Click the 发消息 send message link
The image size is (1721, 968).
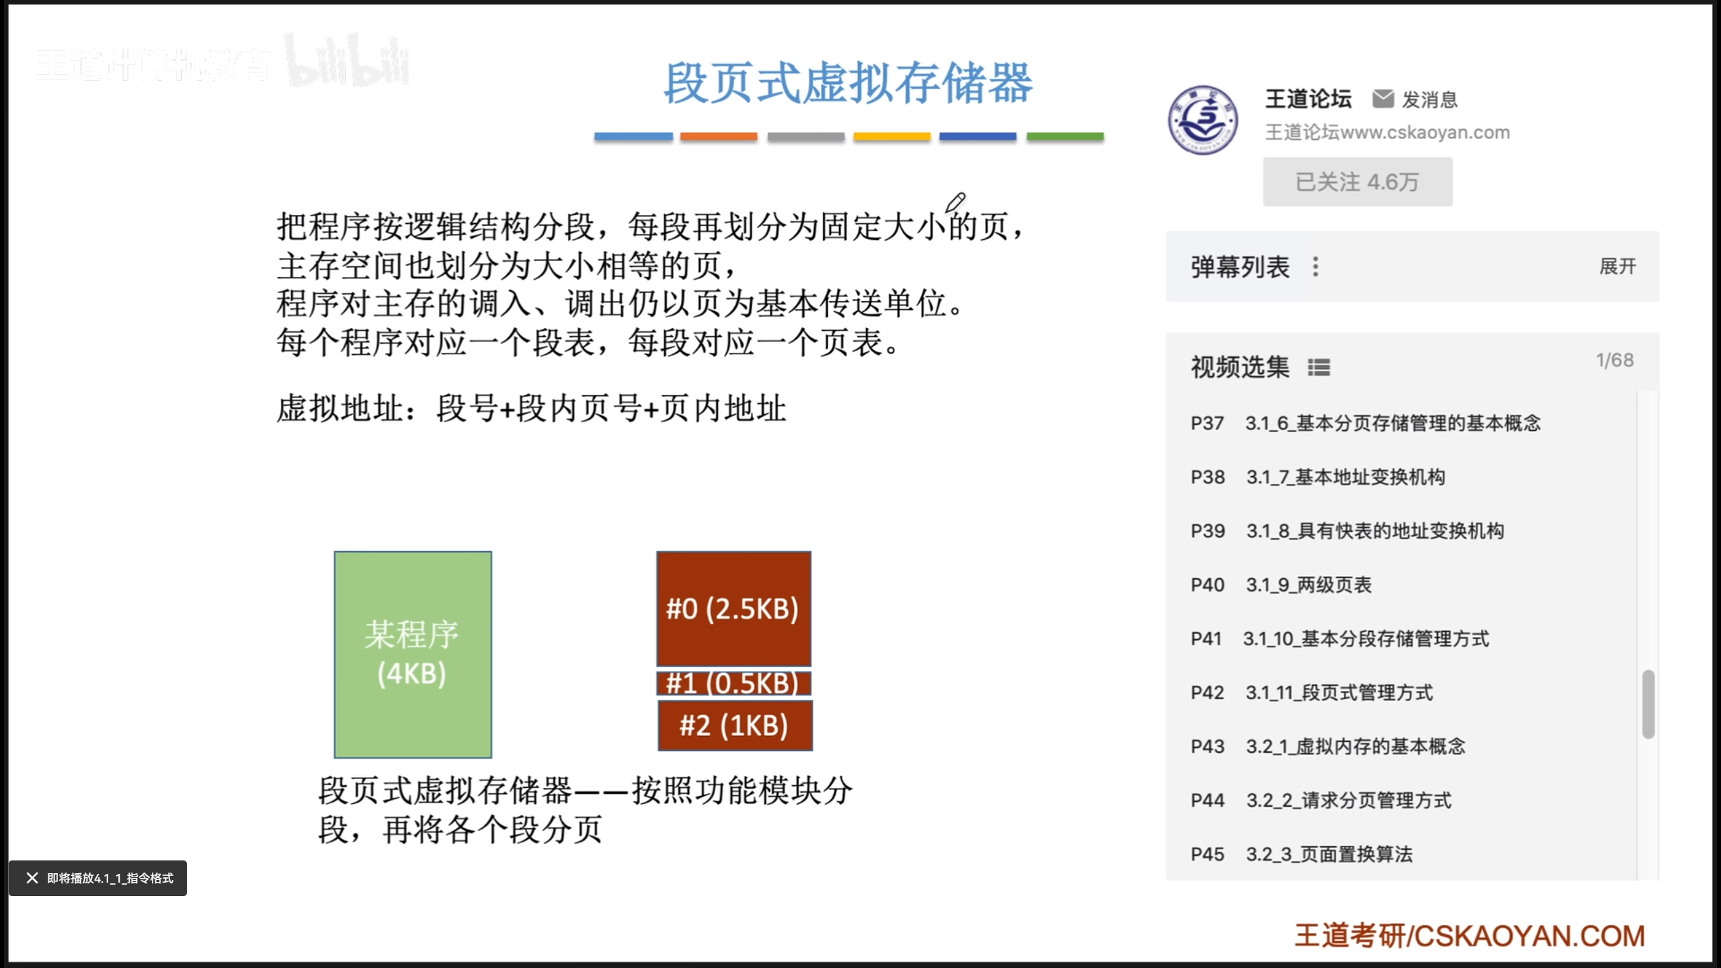(1429, 99)
